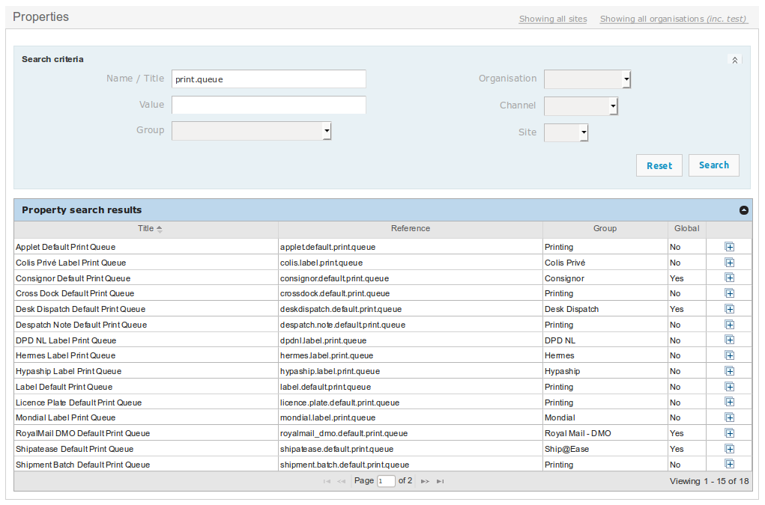Expand the Cross Dock Default Print Queue row
The width and height of the screenshot is (765, 505).
click(x=729, y=293)
